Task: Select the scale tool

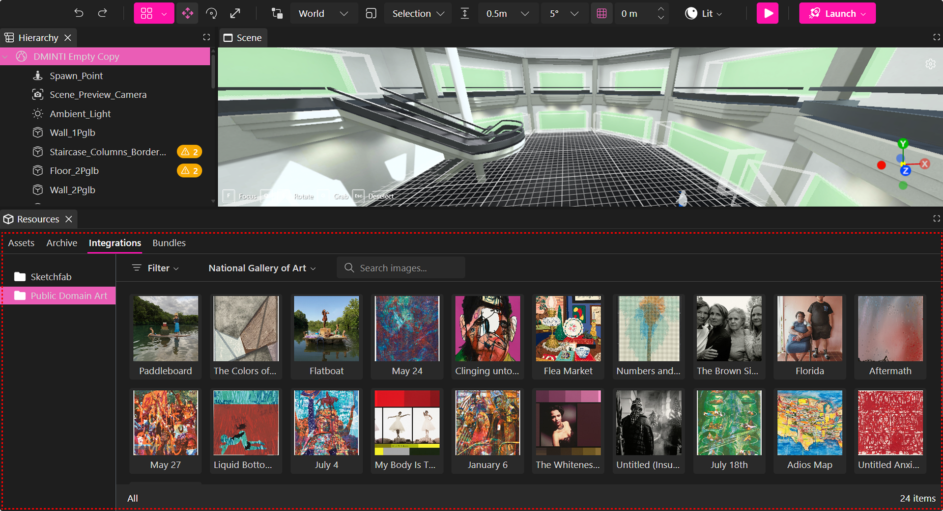Action: click(x=235, y=13)
